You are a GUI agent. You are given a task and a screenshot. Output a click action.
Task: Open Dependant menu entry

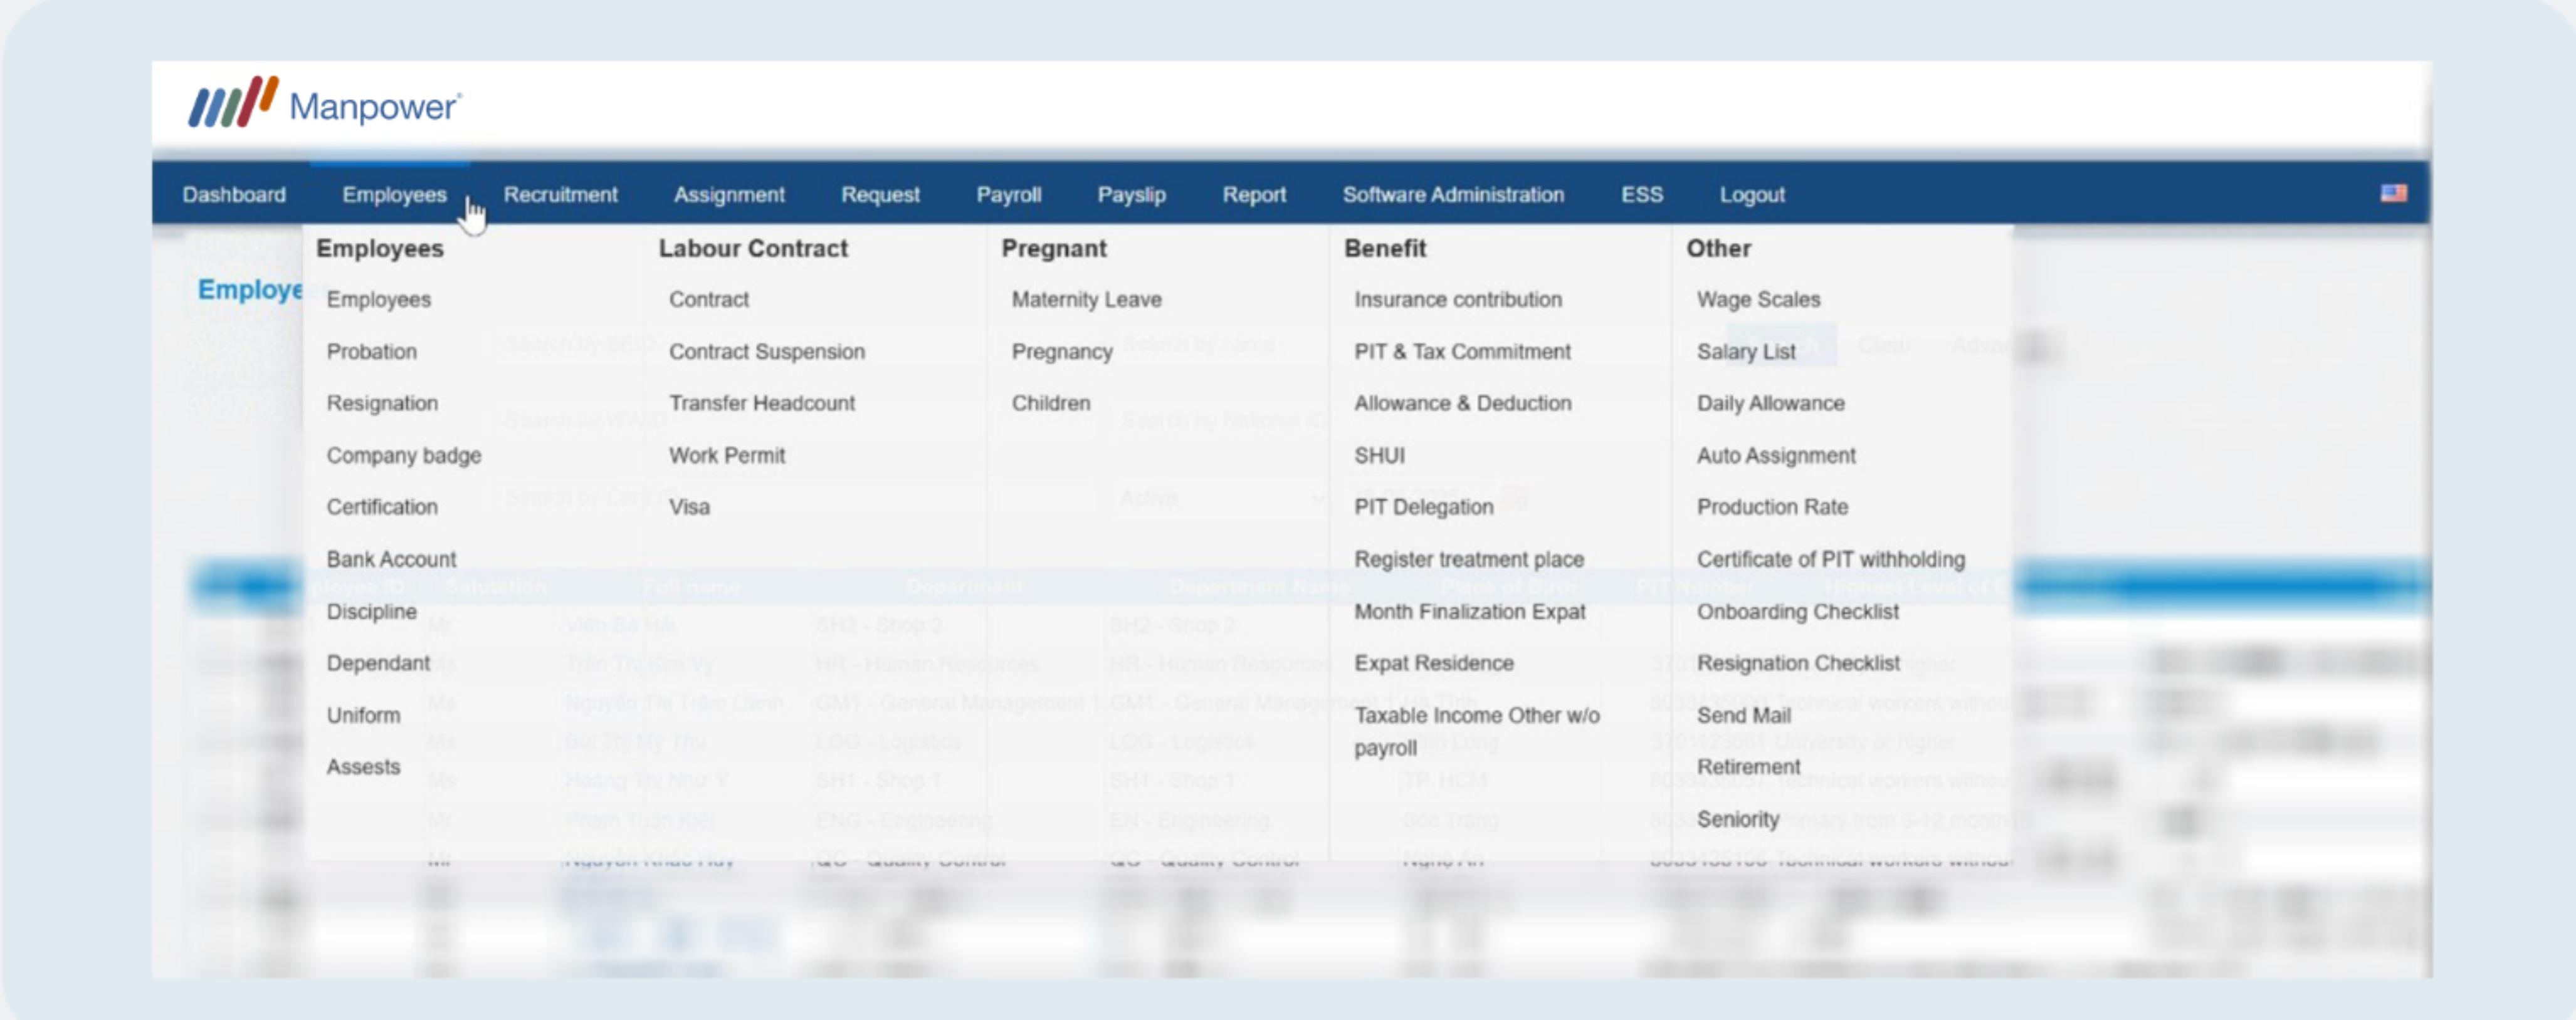click(x=378, y=664)
